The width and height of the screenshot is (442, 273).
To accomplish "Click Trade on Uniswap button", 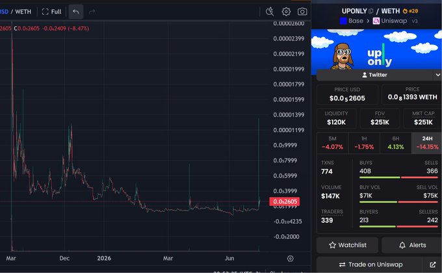I will coord(370,265).
